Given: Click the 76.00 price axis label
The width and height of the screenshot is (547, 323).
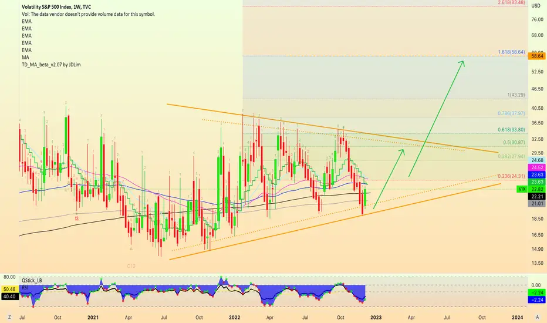Looking at the screenshot, I should click(537, 19).
